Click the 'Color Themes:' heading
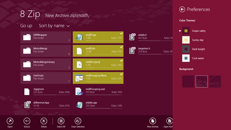Image resolution: width=231 pixels, height=130 pixels. pyautogui.click(x=187, y=20)
